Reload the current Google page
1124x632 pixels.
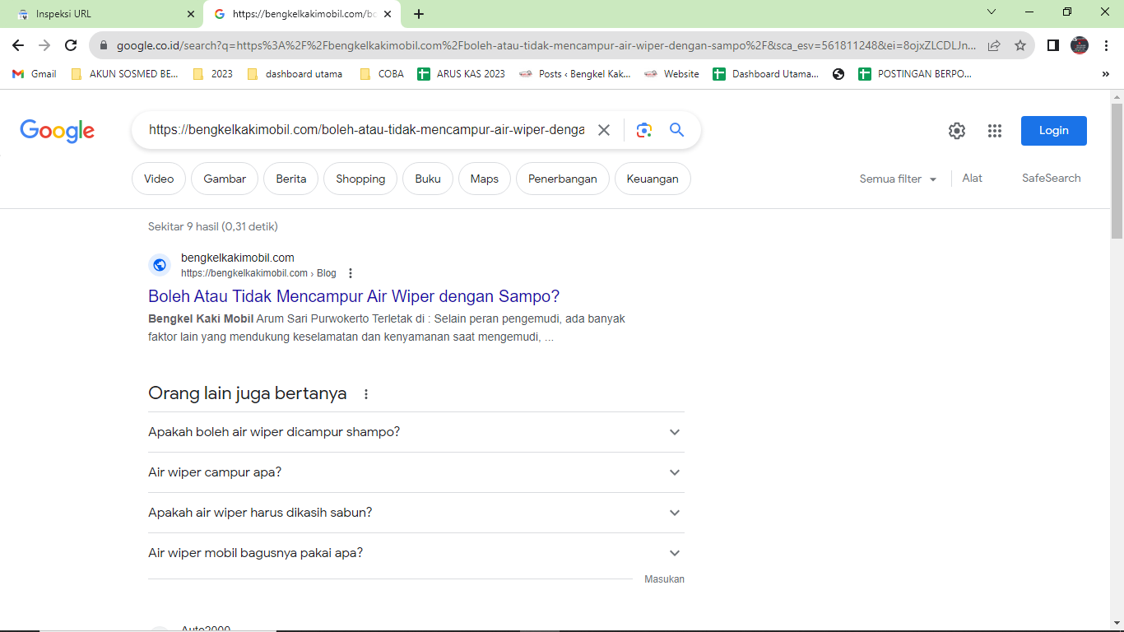click(x=71, y=45)
